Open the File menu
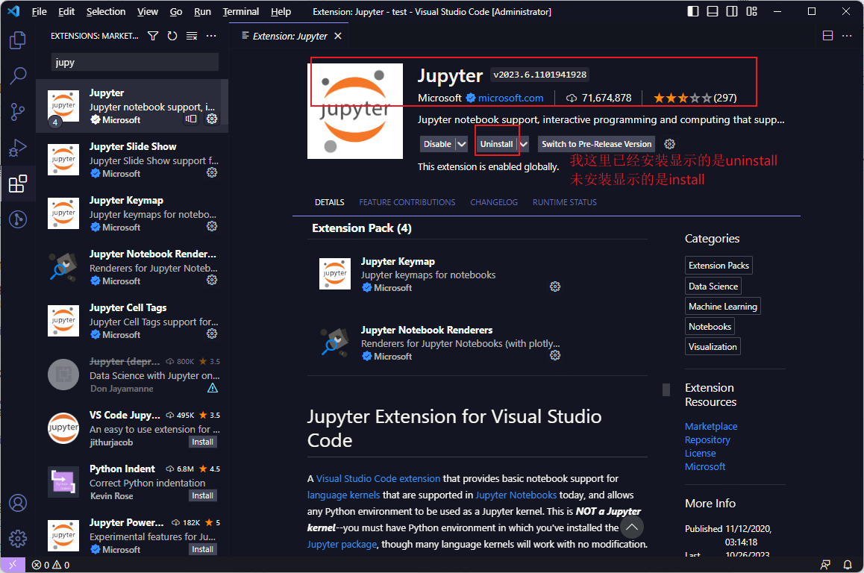Screen dimensions: 864x573 (x=39, y=12)
